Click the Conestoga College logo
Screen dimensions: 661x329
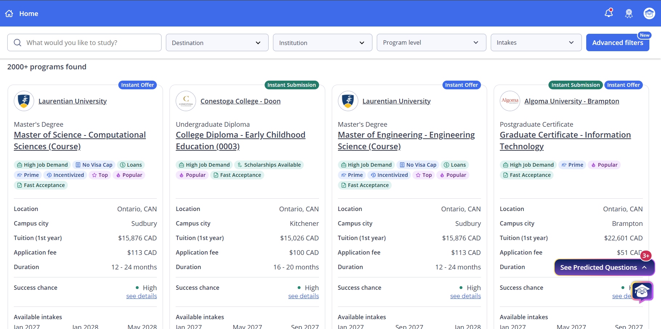pos(186,101)
